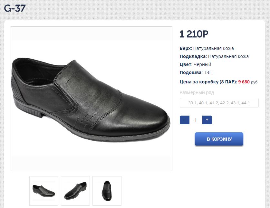Click the large main shoe image
This screenshot has height=208, width=270.
click(x=92, y=99)
